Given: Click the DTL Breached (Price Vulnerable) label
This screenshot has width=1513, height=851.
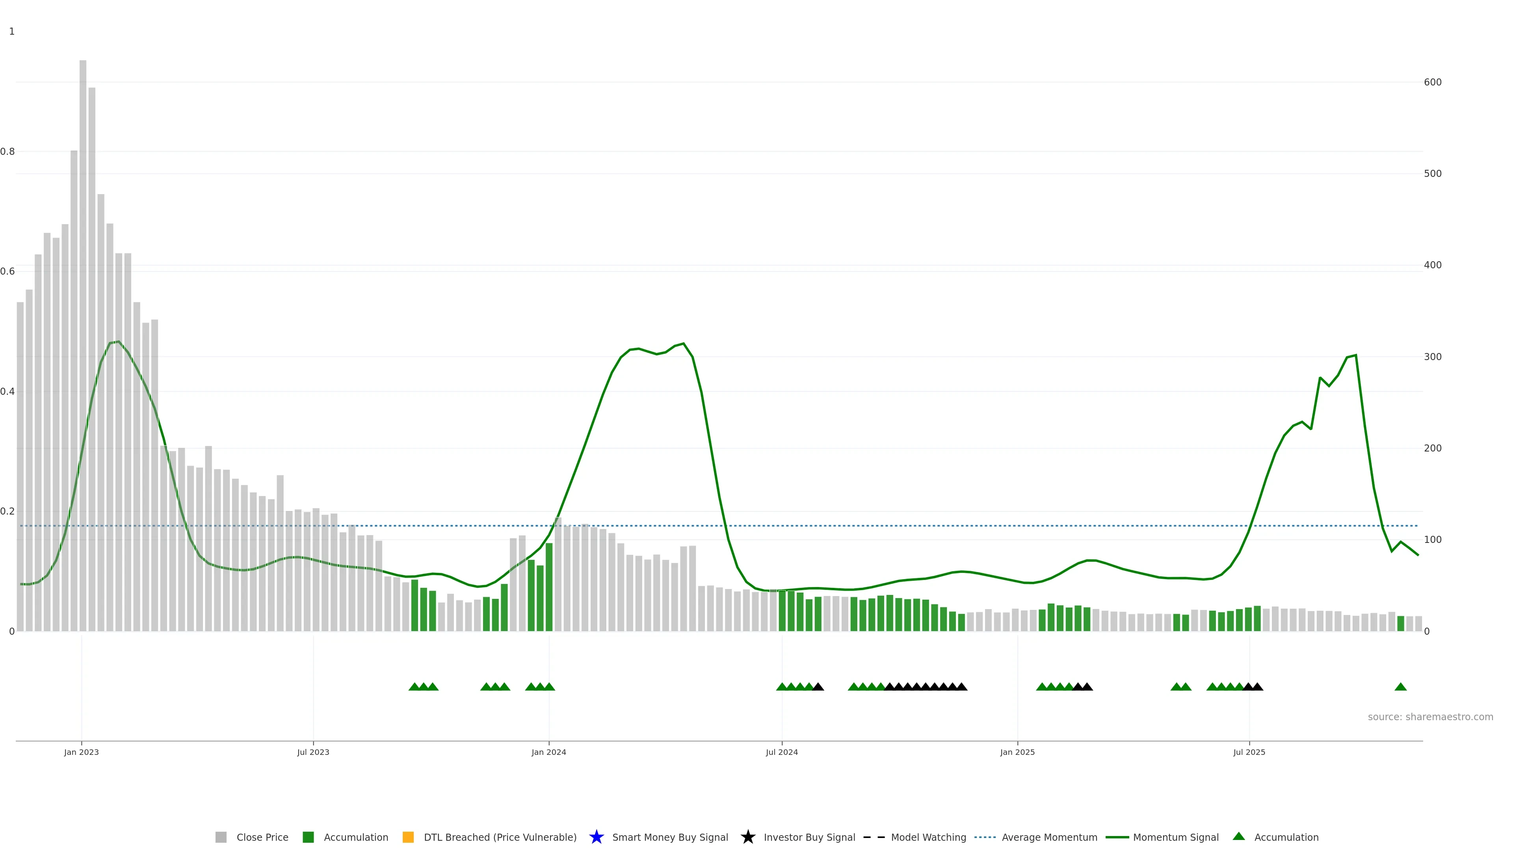Looking at the screenshot, I should click(500, 837).
